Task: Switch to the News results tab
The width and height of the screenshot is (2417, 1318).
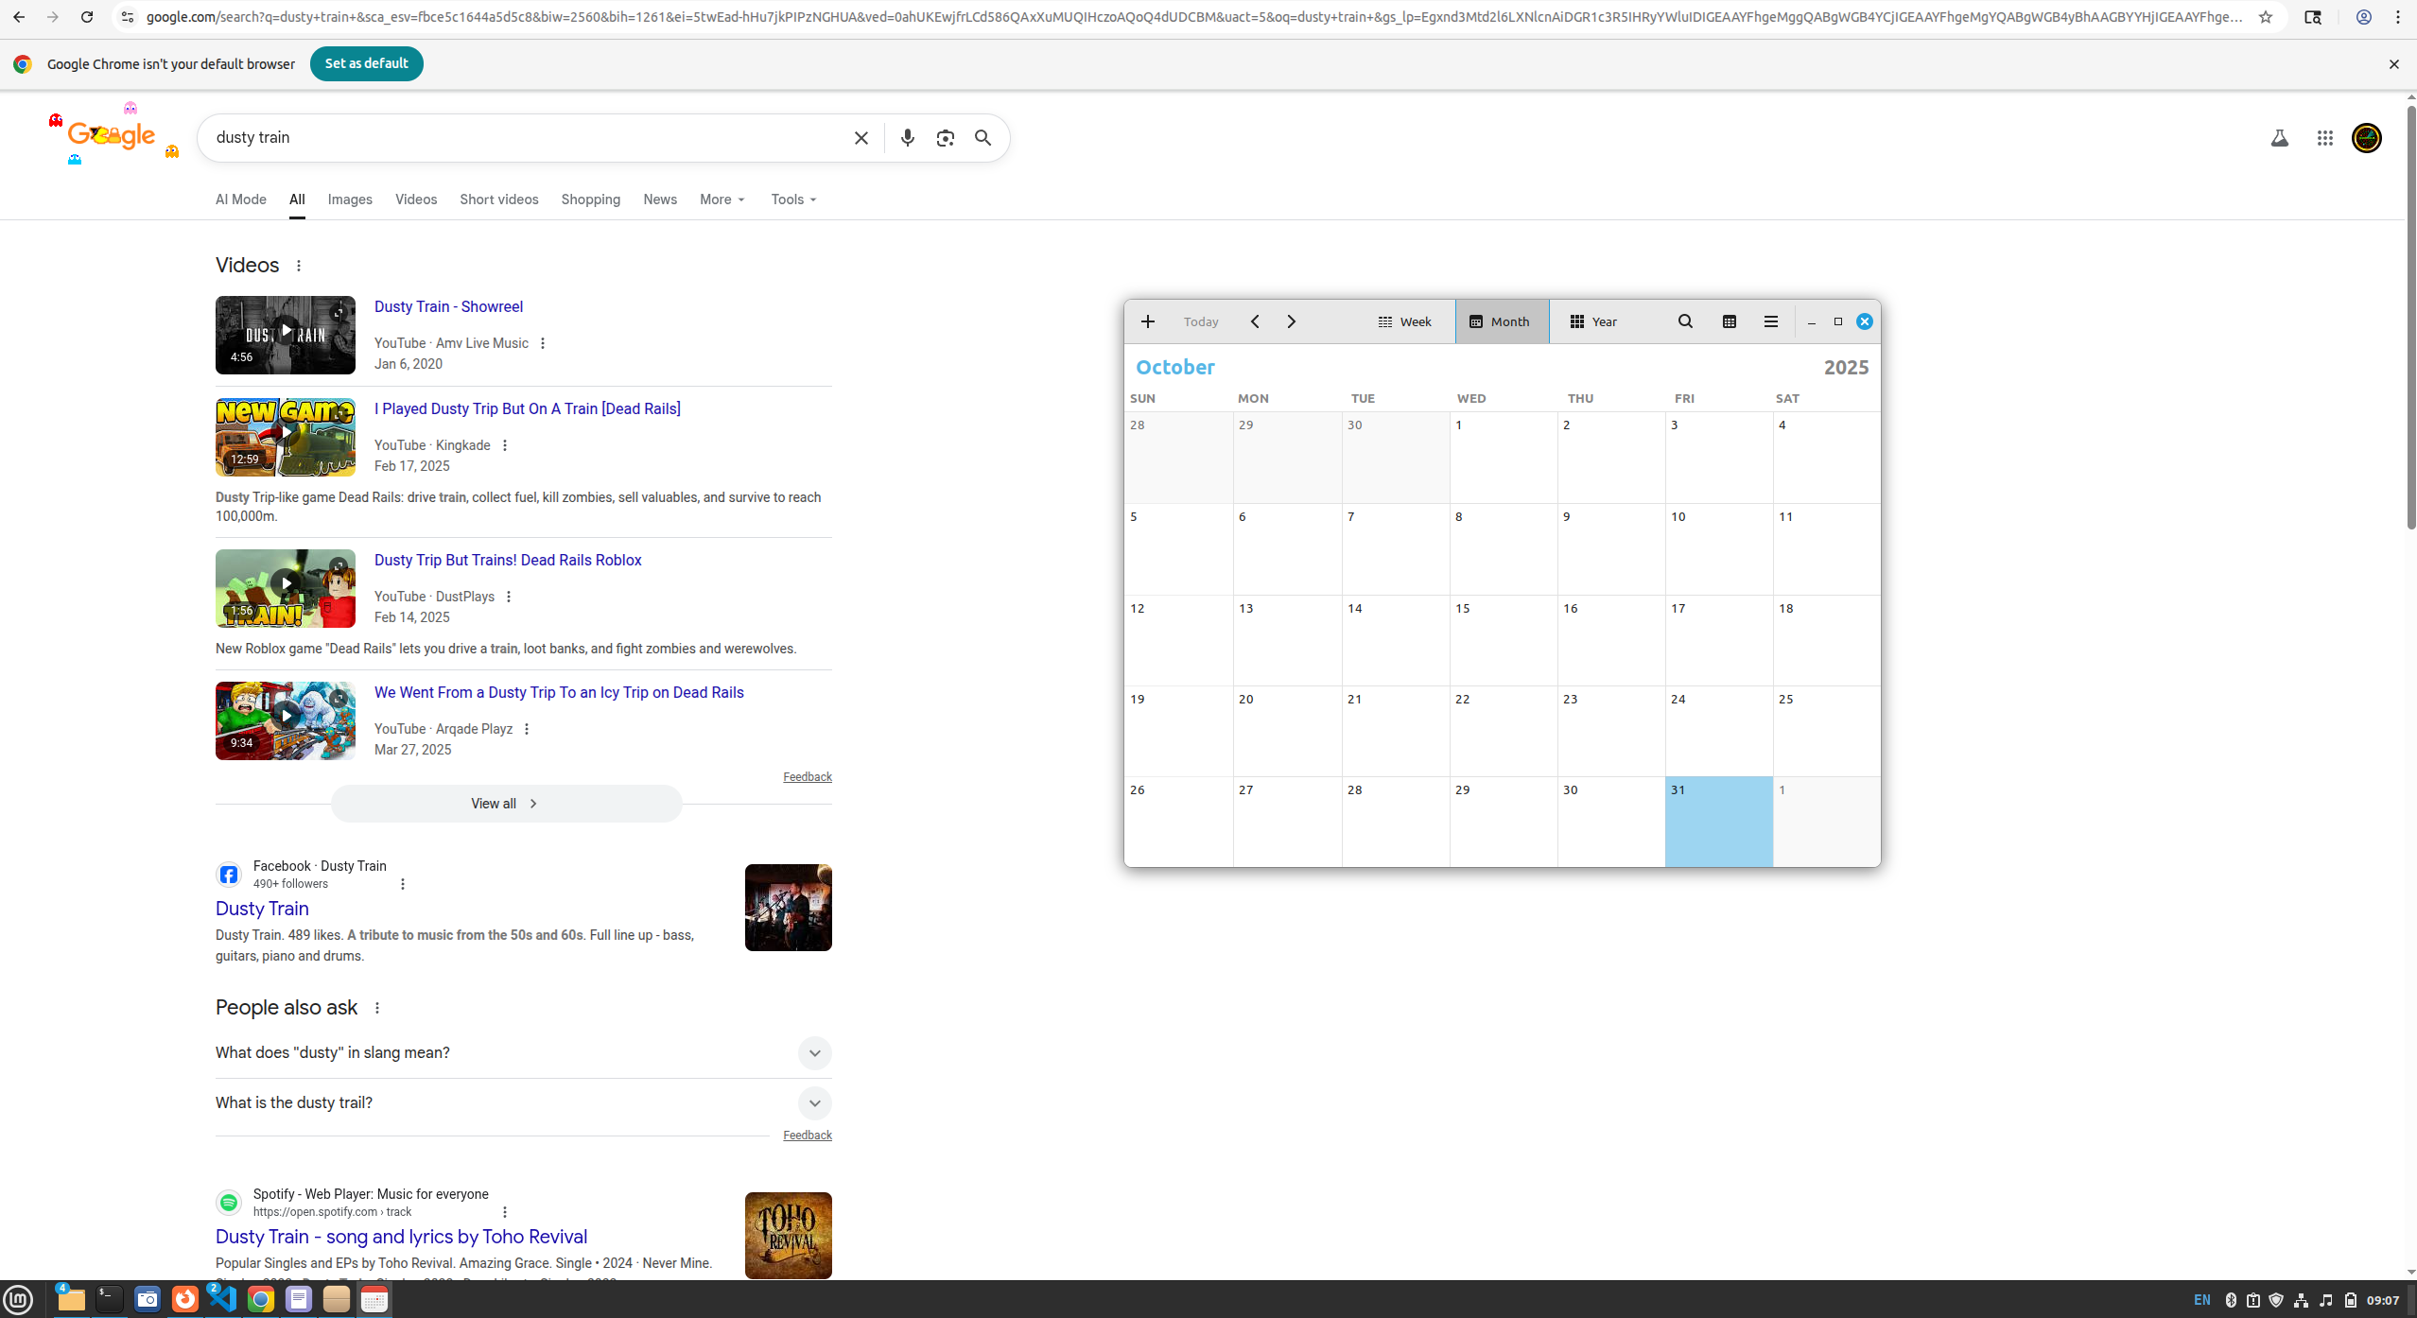Action: (x=659, y=199)
